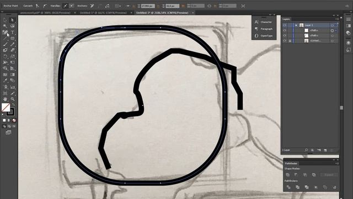Click the Minus Back pathfinder icon
The height and width of the screenshot is (199, 353).
334,187
